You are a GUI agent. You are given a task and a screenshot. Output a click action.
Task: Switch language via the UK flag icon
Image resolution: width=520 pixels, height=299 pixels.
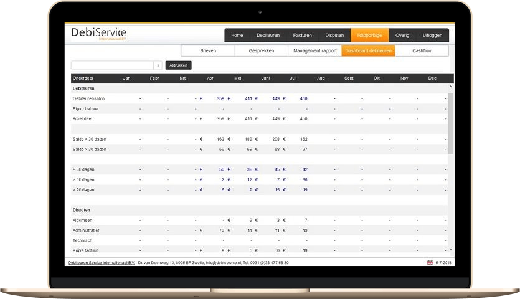430,263
